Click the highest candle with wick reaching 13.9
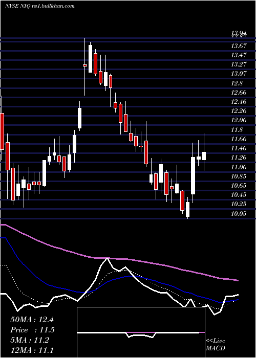The height and width of the screenshot is (358, 256). pyautogui.click(x=85, y=65)
